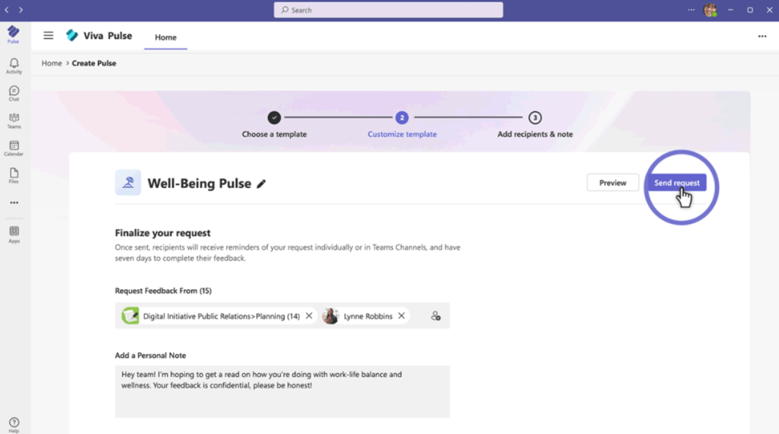Screen dimensions: 779x434
Task: Remove Lynne Robbins from recipients
Action: click(x=401, y=316)
